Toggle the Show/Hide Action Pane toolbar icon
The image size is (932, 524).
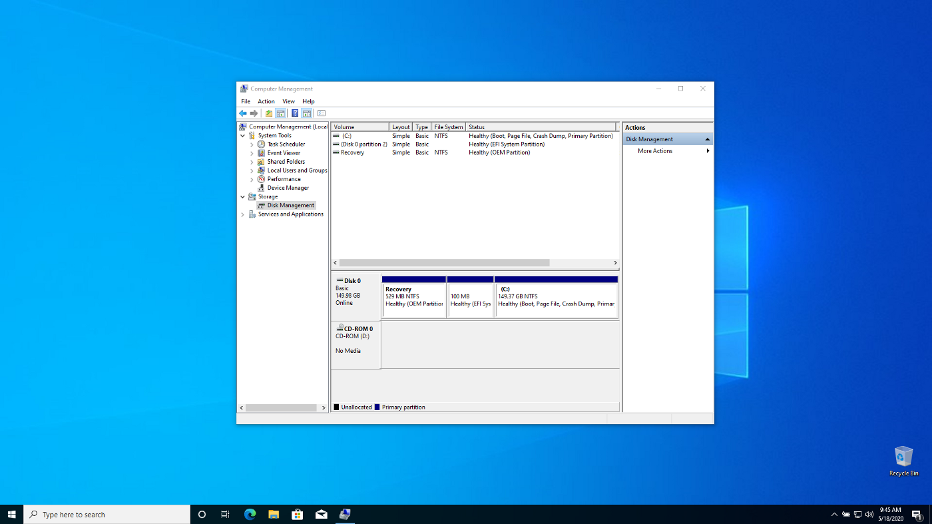(x=307, y=113)
